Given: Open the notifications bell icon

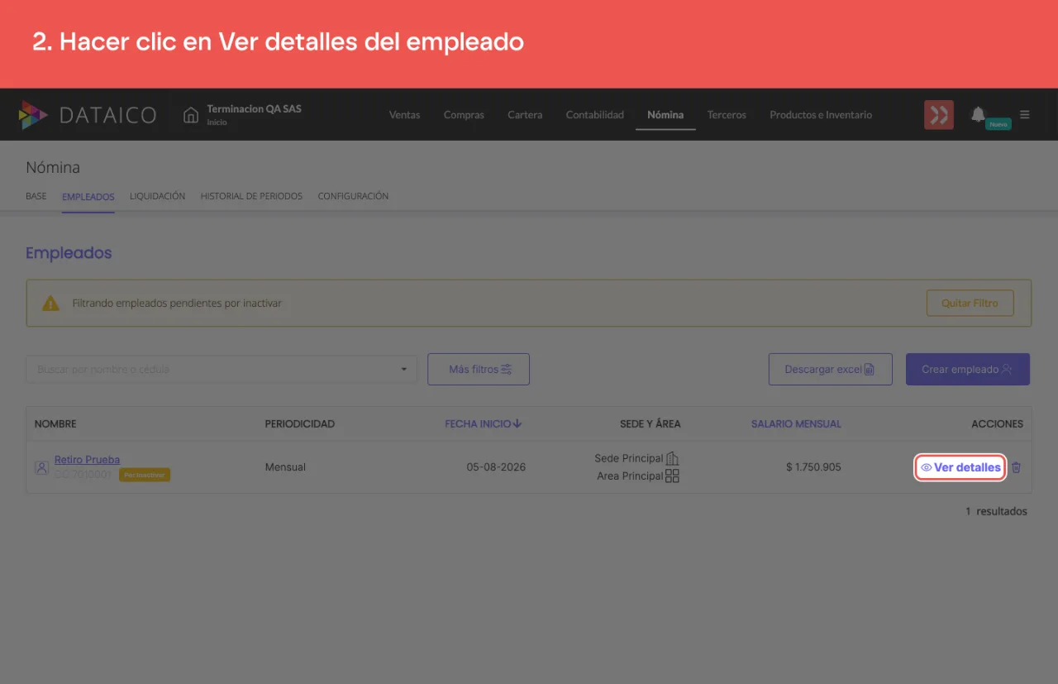Looking at the screenshot, I should [x=979, y=114].
